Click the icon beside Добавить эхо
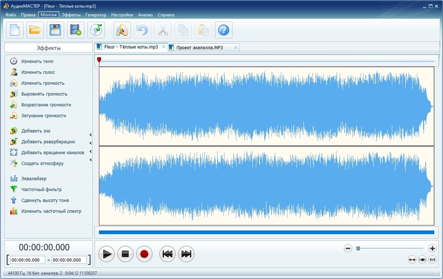443x279 pixels. click(x=14, y=130)
